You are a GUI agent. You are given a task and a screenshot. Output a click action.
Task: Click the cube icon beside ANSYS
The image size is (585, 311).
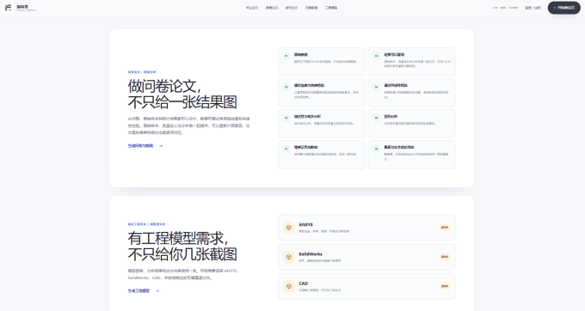(x=288, y=227)
